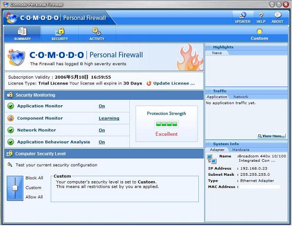Screen dimensions: 293x227
Task: Click the test security configuration magnifier icon
Action: (x=10, y=165)
